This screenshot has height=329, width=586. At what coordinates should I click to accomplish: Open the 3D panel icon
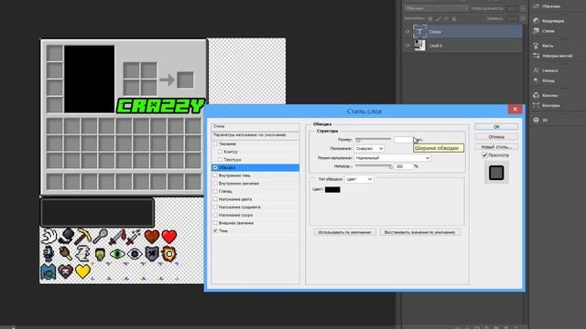[x=537, y=120]
